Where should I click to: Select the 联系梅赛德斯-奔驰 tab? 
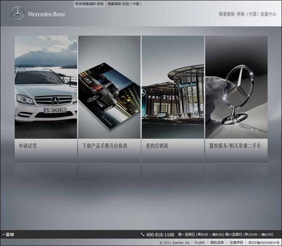click(90, 4)
